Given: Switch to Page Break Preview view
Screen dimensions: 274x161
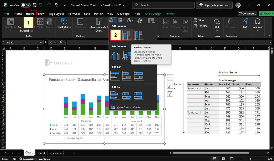Looking at the screenshot, I should [231, 159].
